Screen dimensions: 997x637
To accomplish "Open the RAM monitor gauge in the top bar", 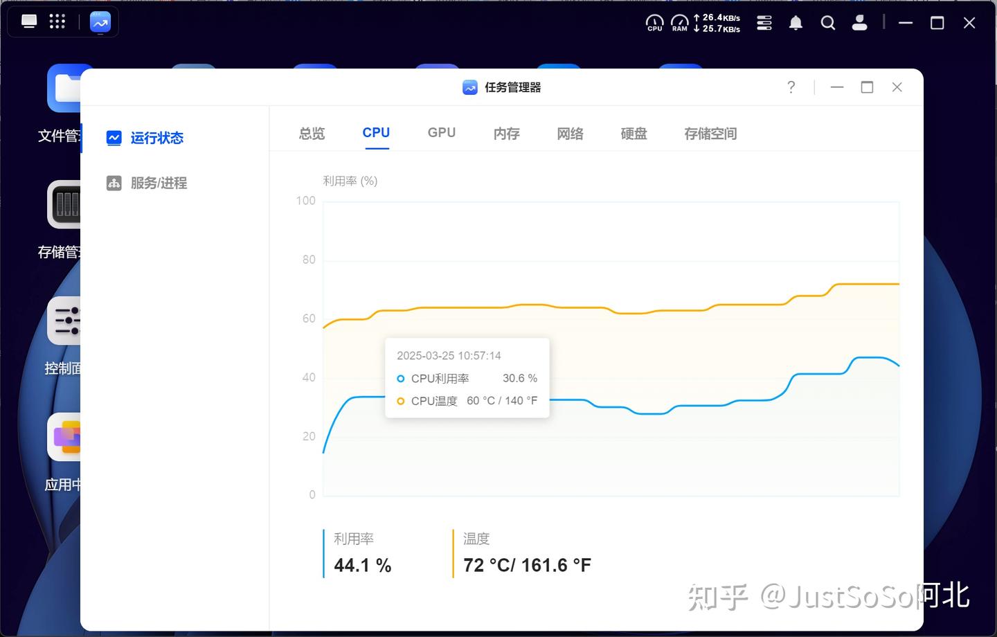I will point(679,23).
